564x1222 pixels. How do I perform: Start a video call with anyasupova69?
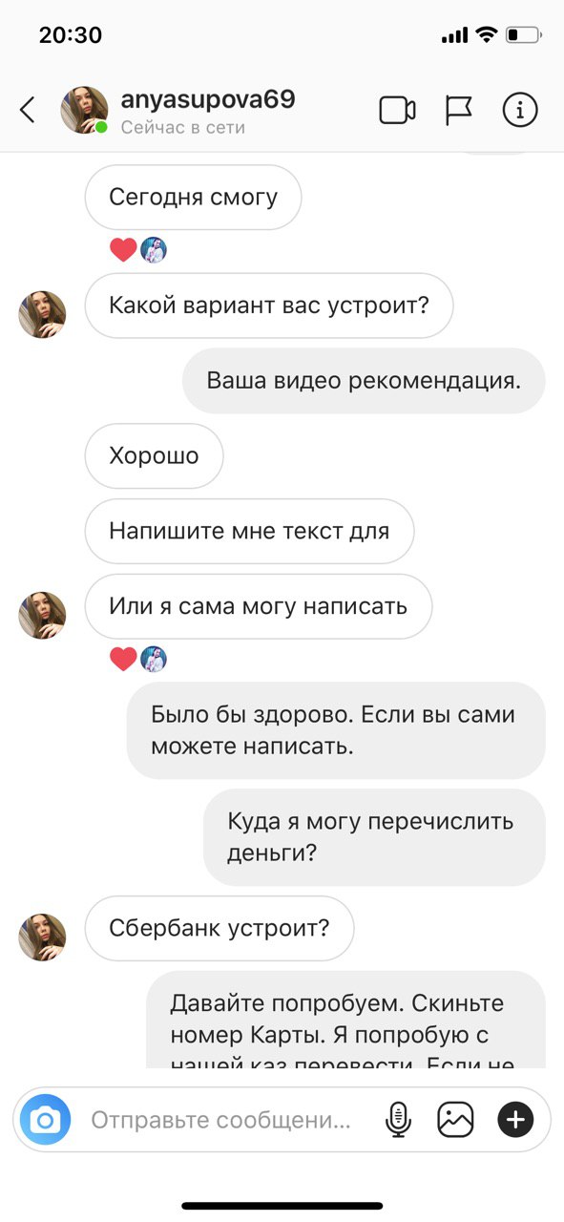[x=397, y=111]
